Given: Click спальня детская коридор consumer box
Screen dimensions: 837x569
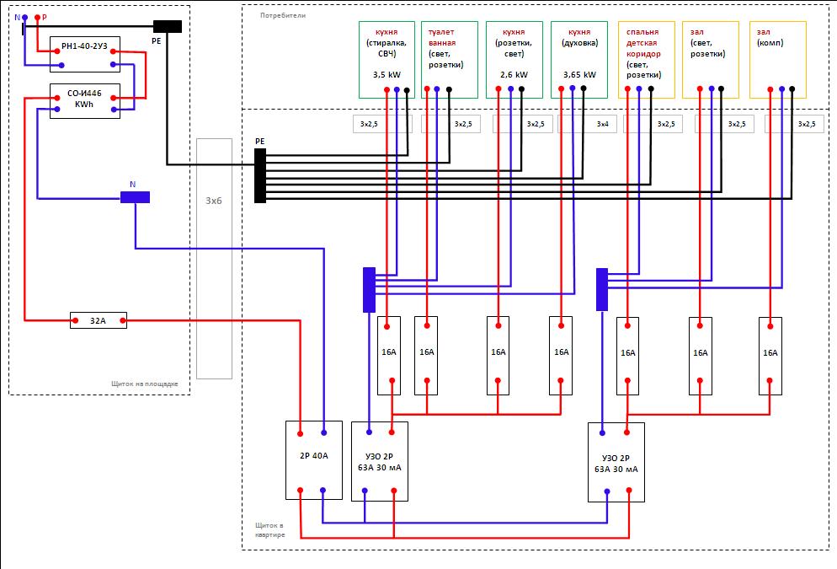Looking at the screenshot, I should [x=647, y=60].
